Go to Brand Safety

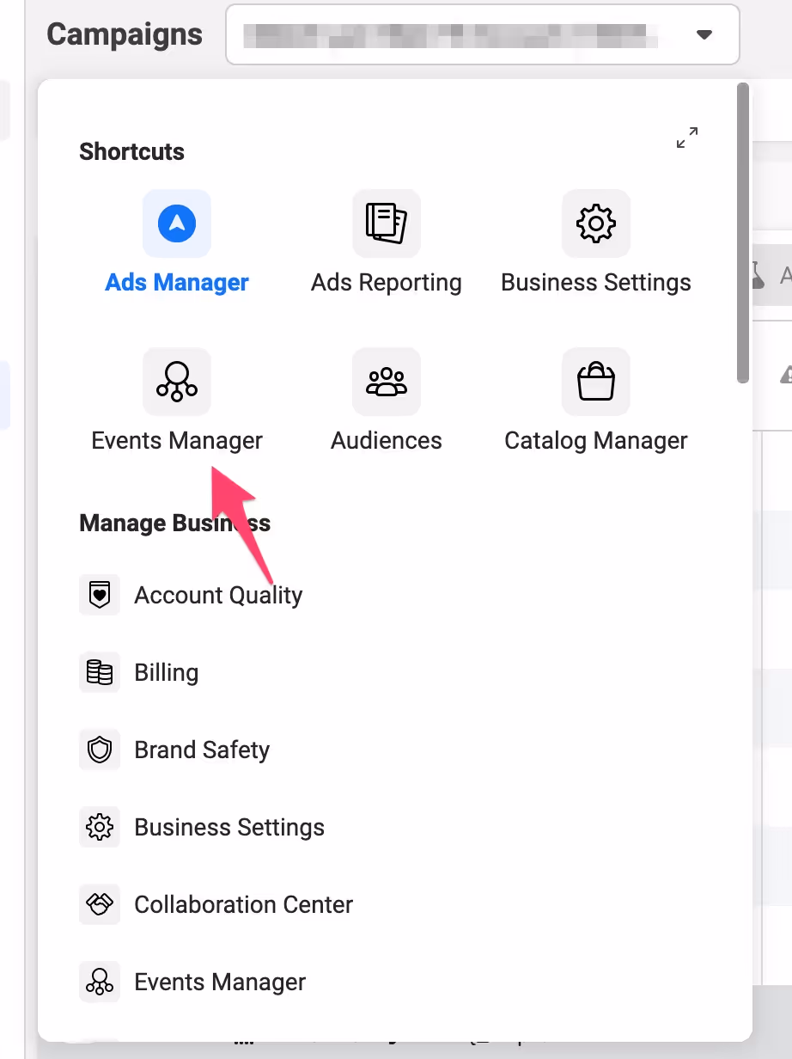[202, 750]
